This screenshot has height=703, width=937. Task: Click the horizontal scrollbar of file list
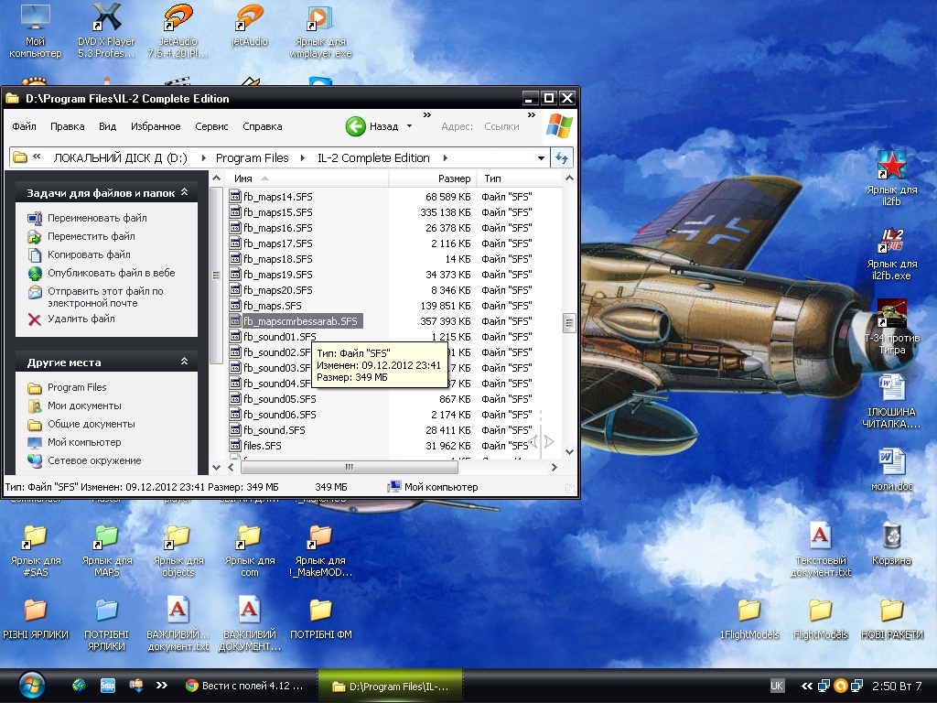[349, 467]
